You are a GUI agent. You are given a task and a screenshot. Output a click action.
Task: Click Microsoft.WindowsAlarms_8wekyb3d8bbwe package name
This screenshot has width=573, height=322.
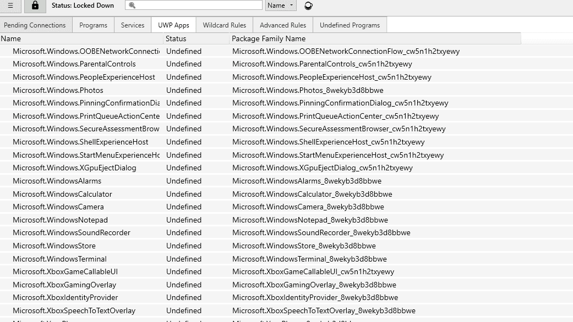point(307,181)
